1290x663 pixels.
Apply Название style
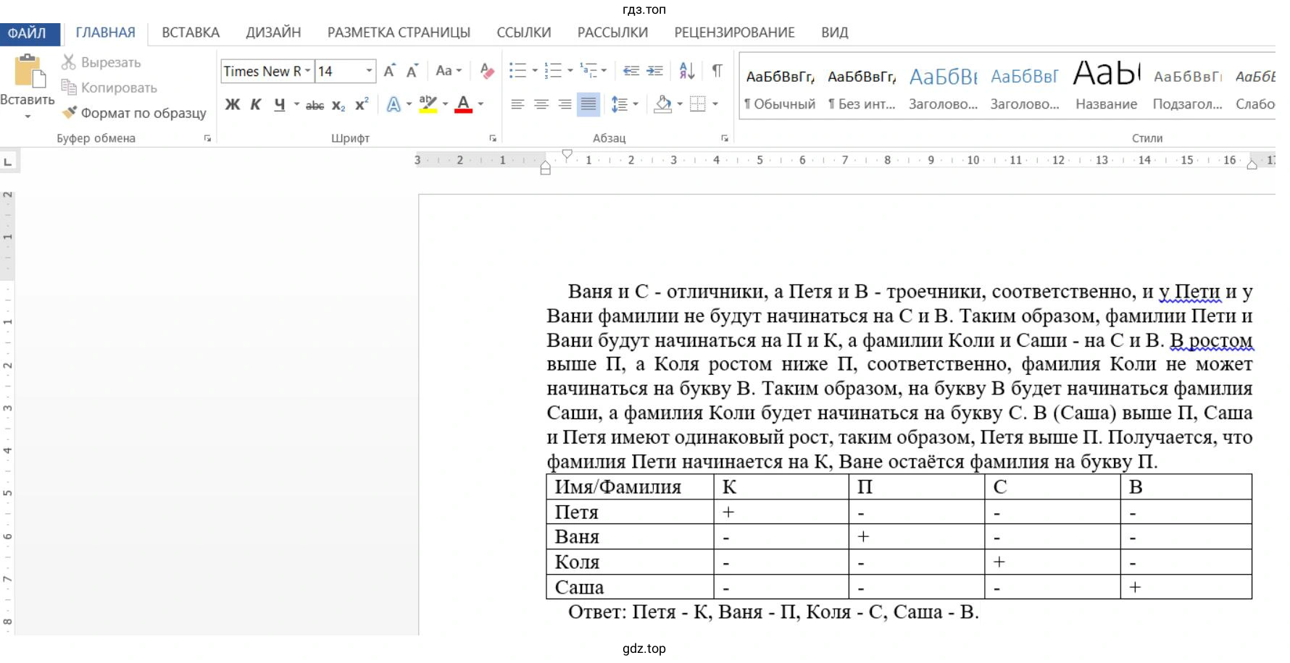click(x=1106, y=88)
